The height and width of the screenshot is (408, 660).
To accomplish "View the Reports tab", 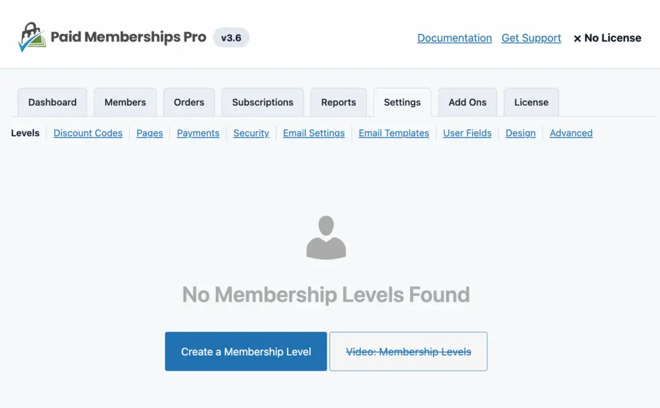I will (x=338, y=102).
